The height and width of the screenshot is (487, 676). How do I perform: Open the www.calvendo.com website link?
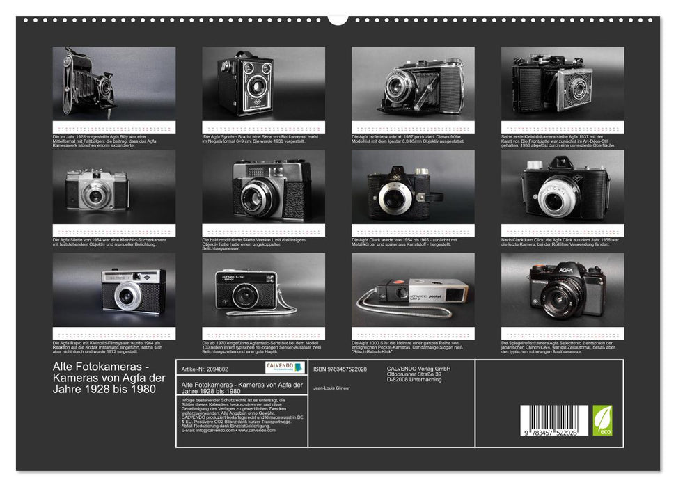pos(256,431)
